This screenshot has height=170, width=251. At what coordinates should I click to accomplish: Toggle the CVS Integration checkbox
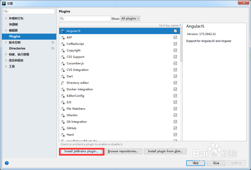[175, 70]
